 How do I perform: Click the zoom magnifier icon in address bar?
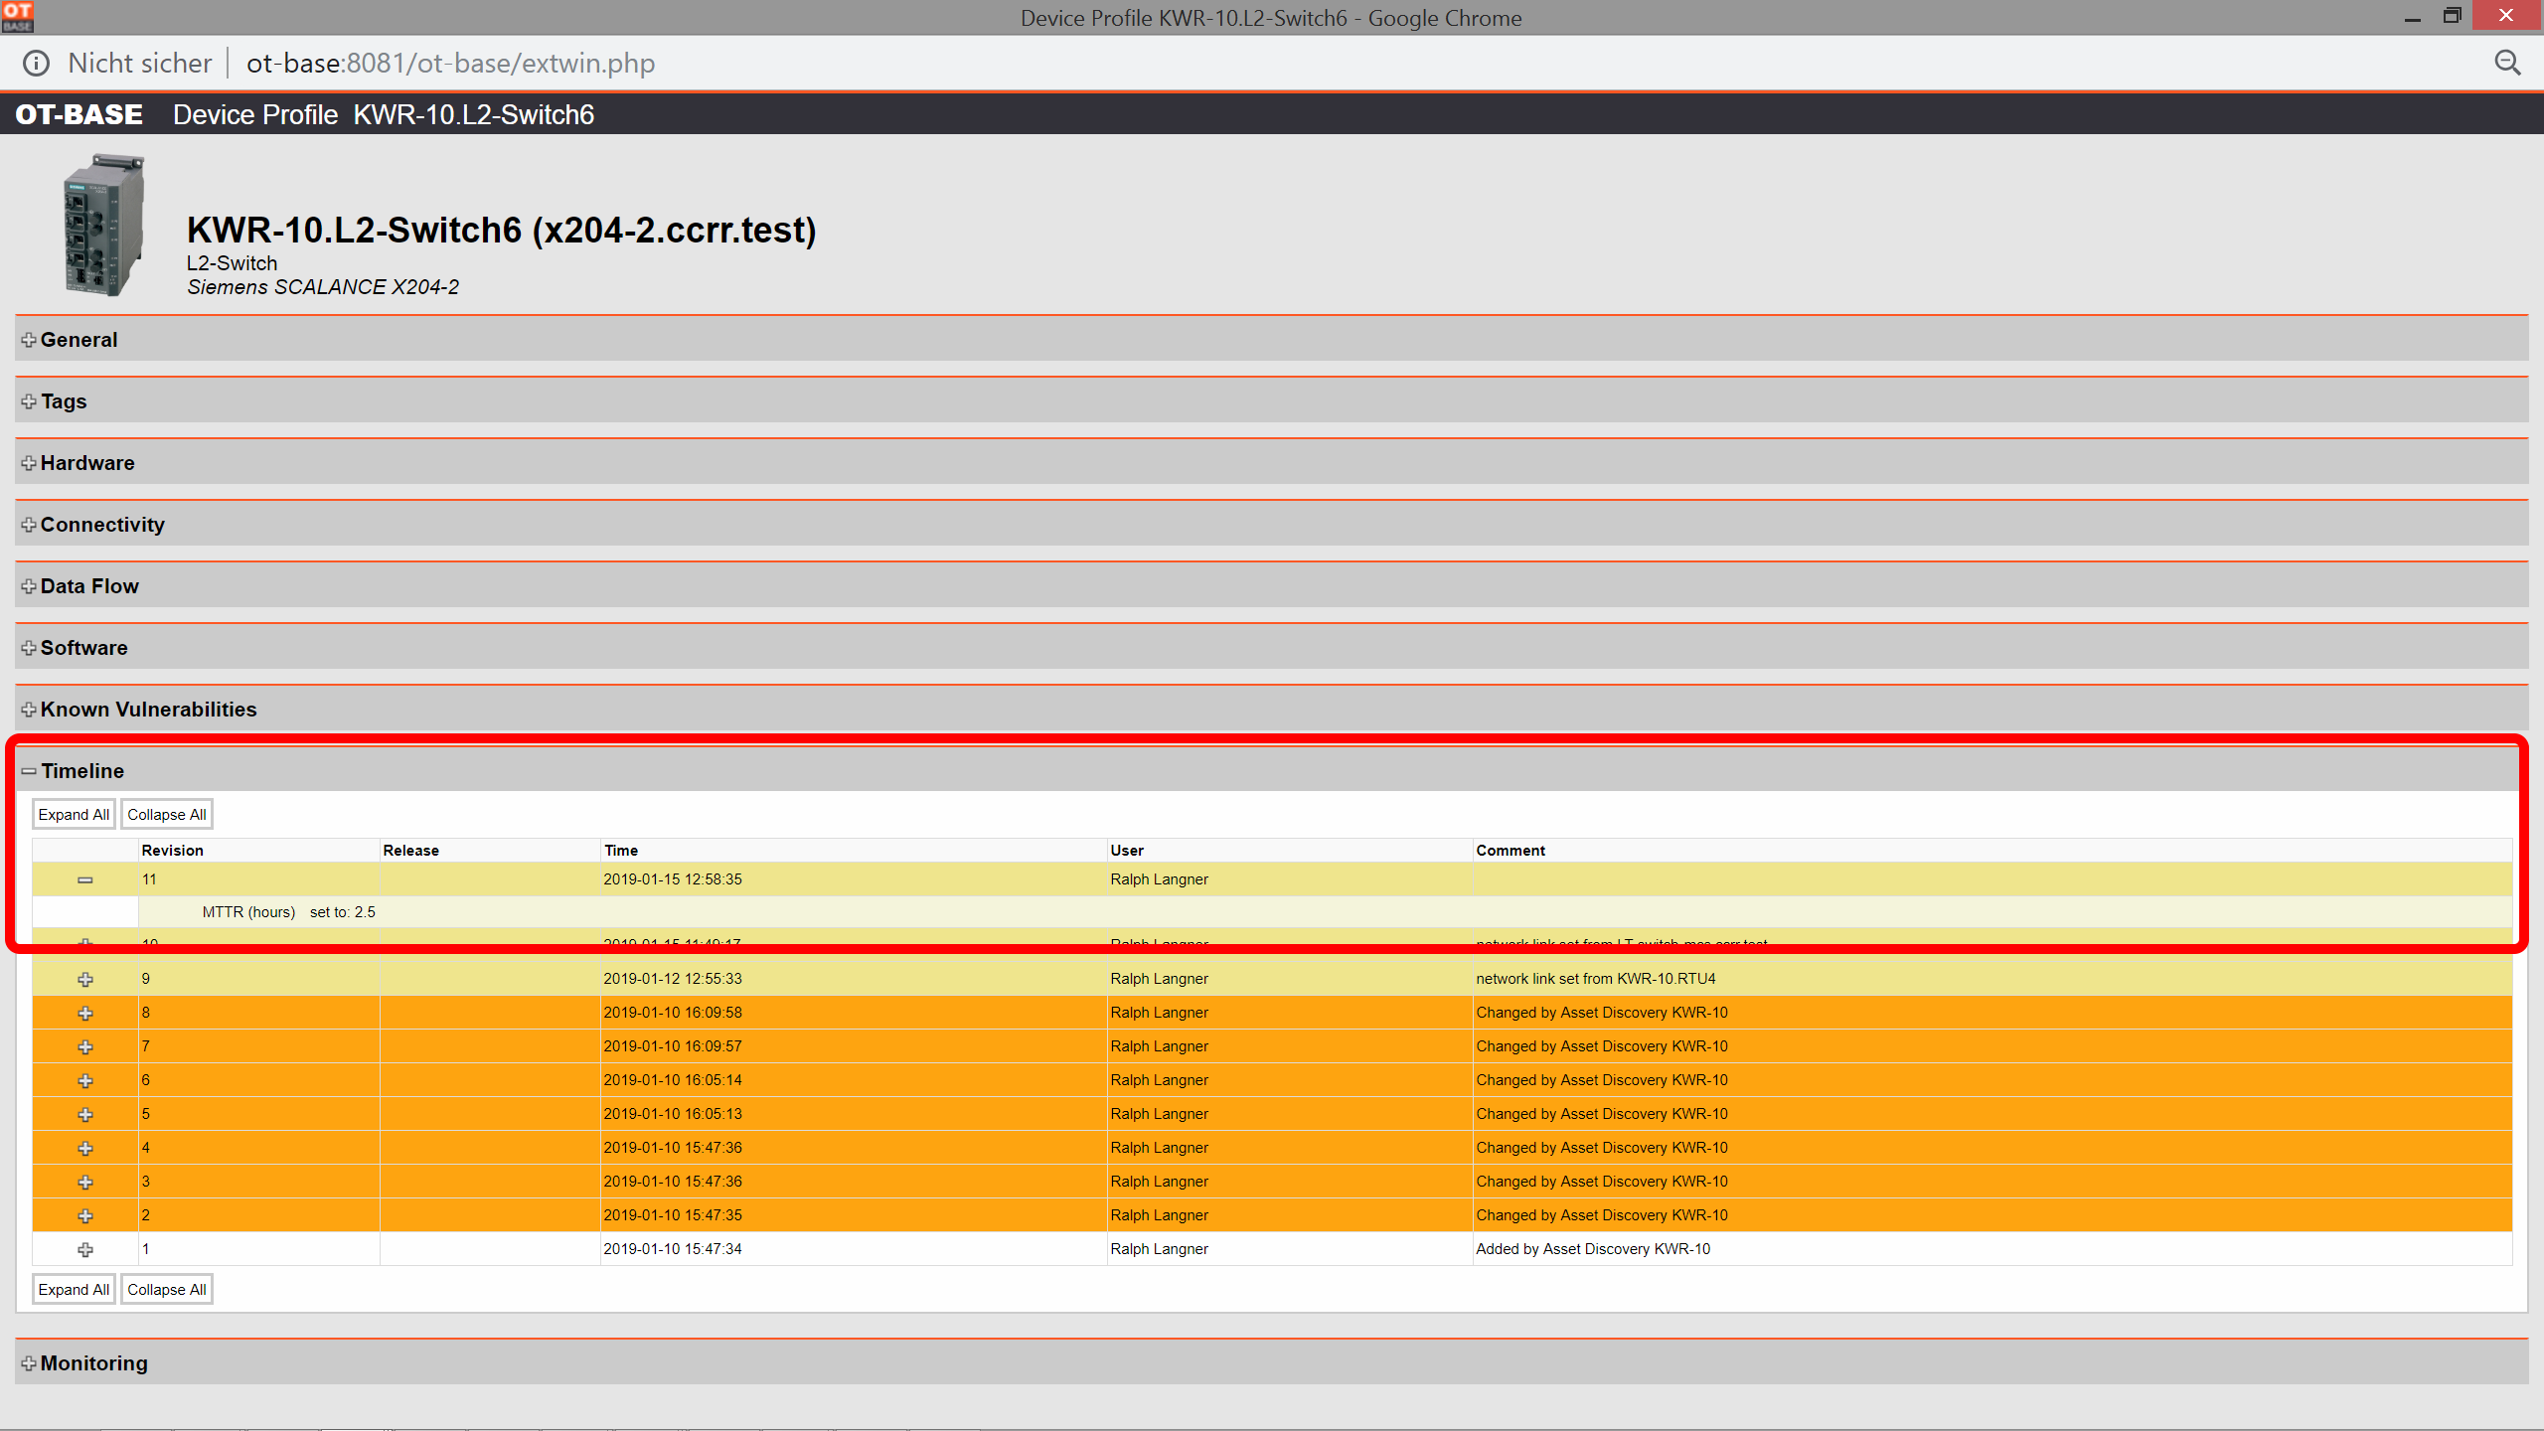(x=2507, y=64)
